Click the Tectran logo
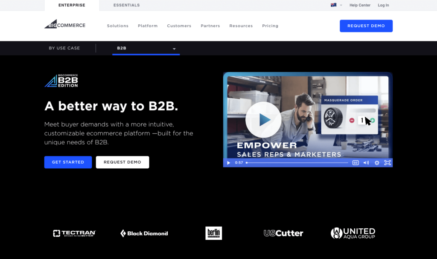 click(74, 233)
